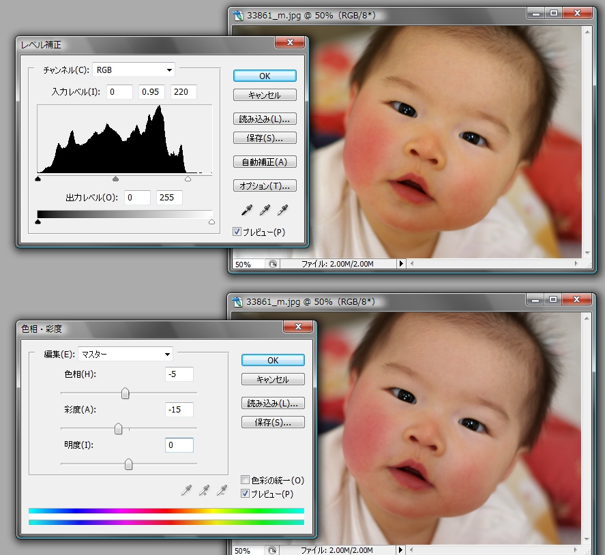Click the 色相(H) hue slider handle
The image size is (605, 555).
pyautogui.click(x=125, y=393)
